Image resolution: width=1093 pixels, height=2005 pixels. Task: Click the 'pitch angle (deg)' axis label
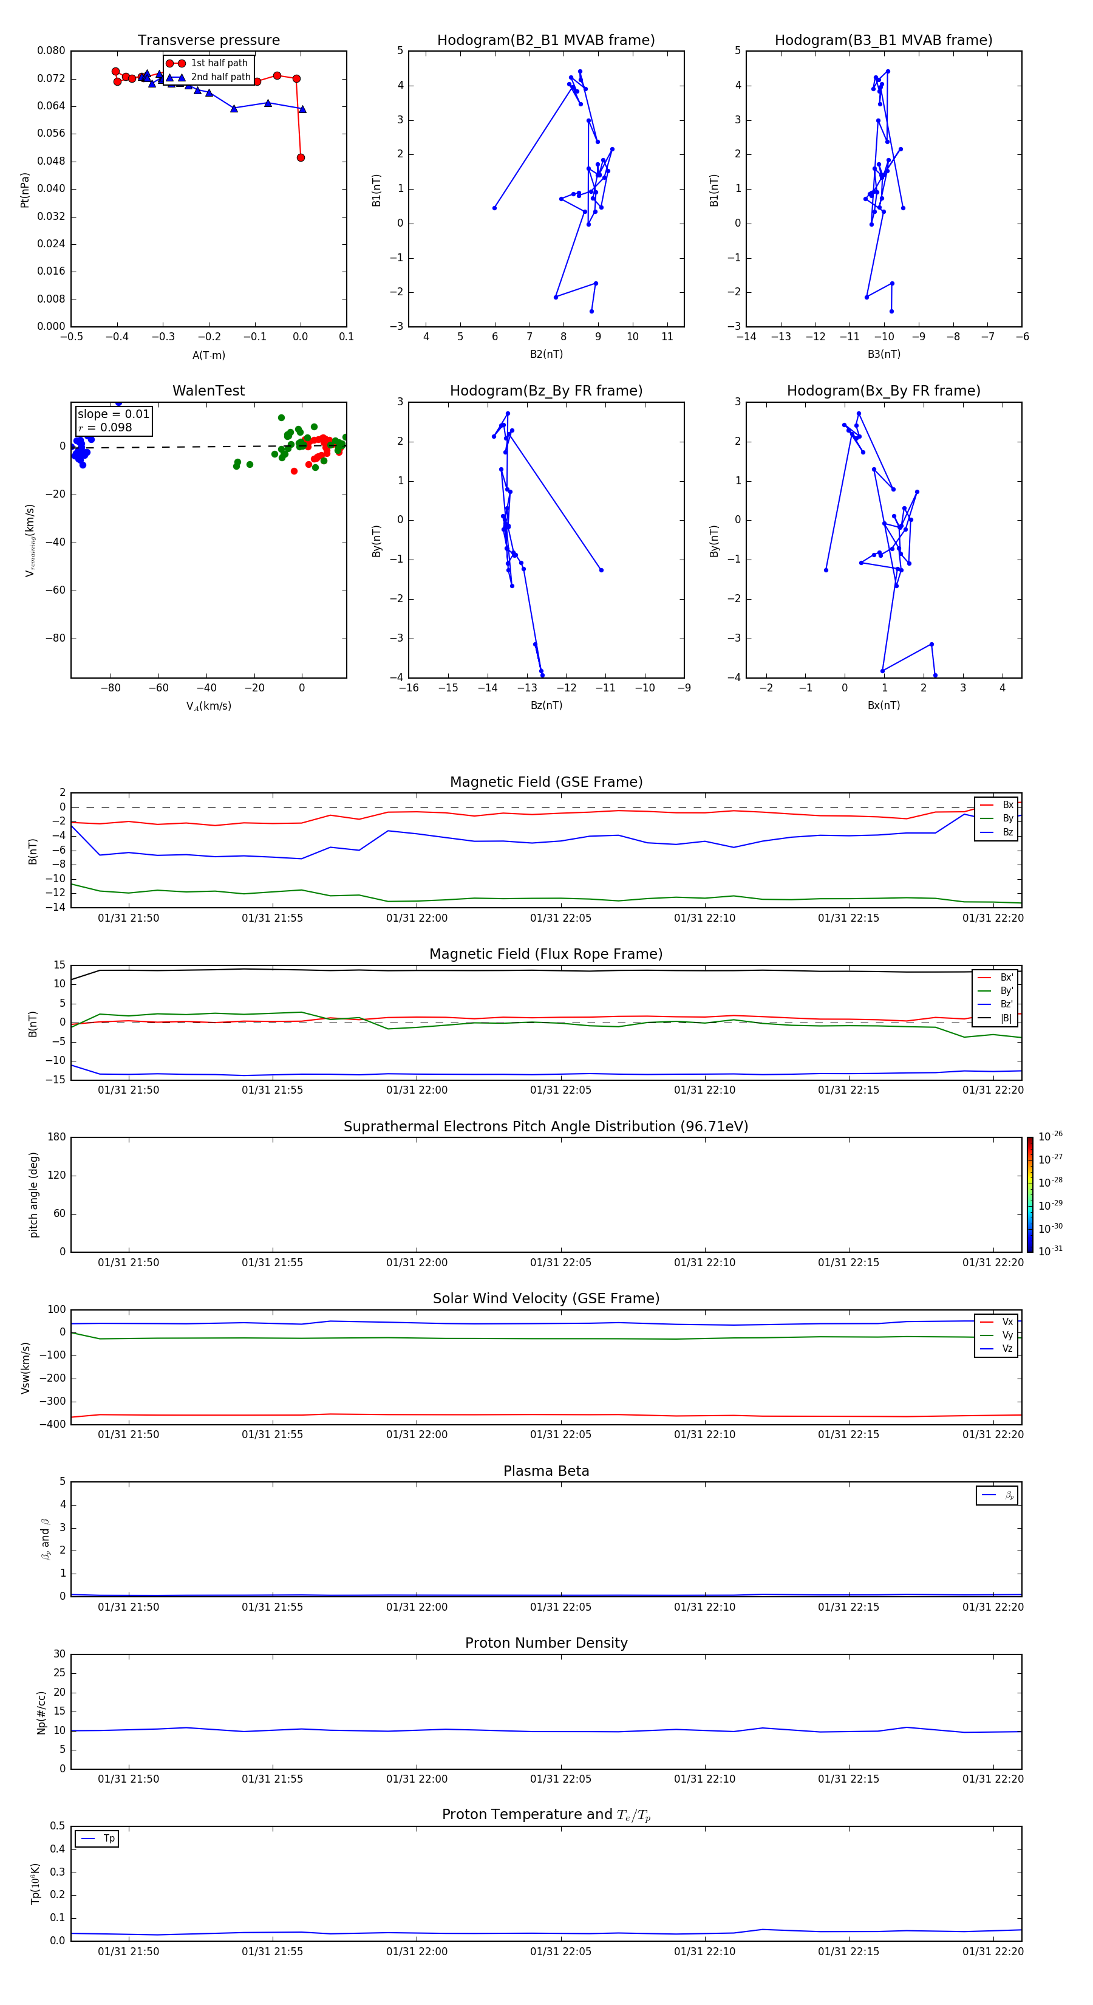click(x=33, y=1194)
